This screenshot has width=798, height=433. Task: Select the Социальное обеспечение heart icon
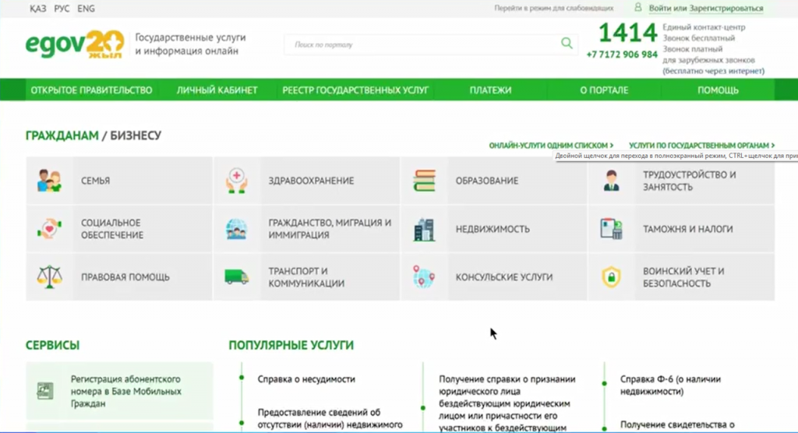tap(49, 229)
